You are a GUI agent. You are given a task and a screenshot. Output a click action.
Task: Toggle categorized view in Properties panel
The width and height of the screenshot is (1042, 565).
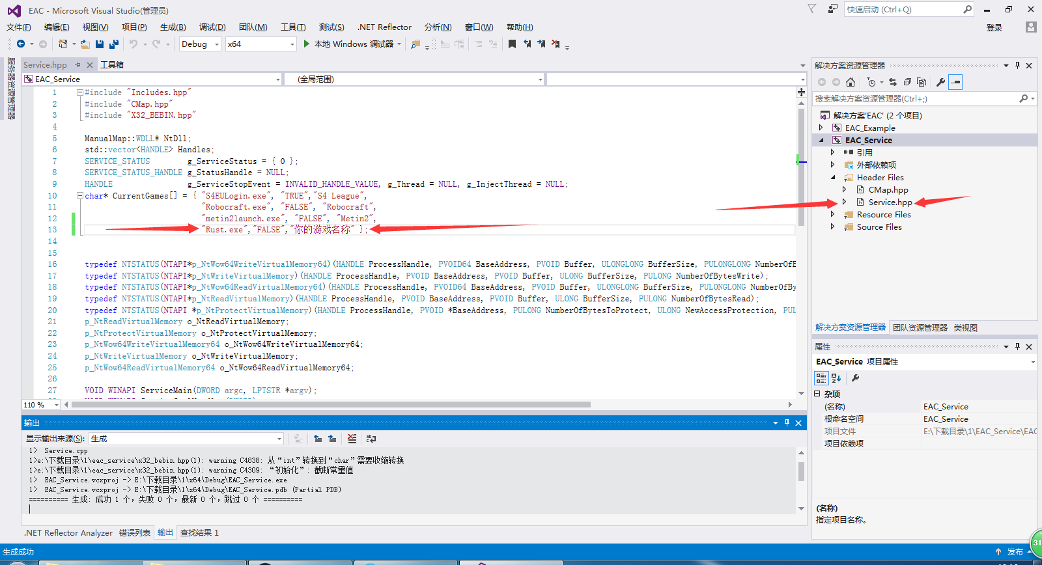coord(821,378)
